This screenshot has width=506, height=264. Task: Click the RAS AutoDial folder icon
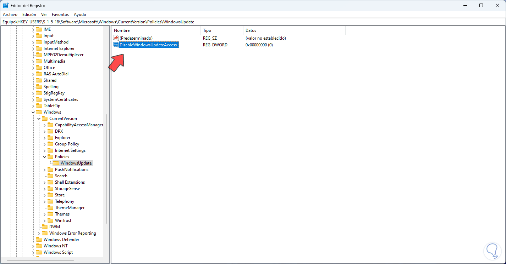click(x=39, y=74)
